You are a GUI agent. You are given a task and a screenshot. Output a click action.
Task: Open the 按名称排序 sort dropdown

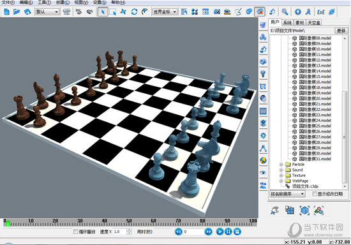click(288, 194)
